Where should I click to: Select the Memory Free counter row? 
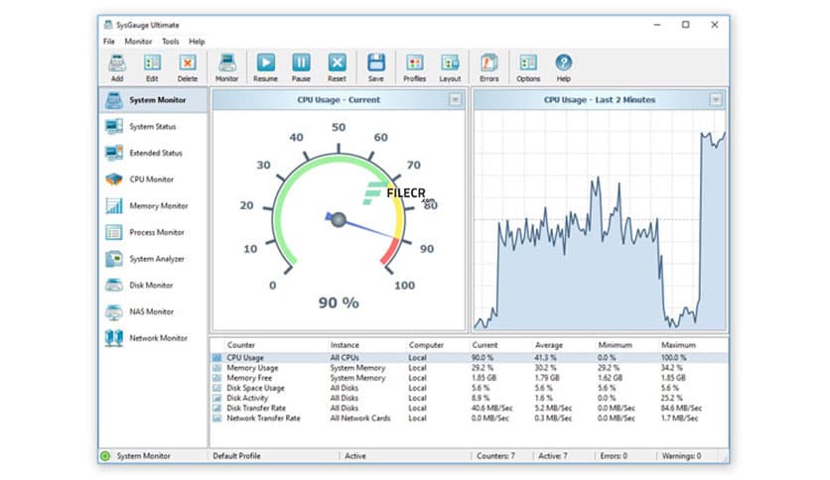point(470,378)
